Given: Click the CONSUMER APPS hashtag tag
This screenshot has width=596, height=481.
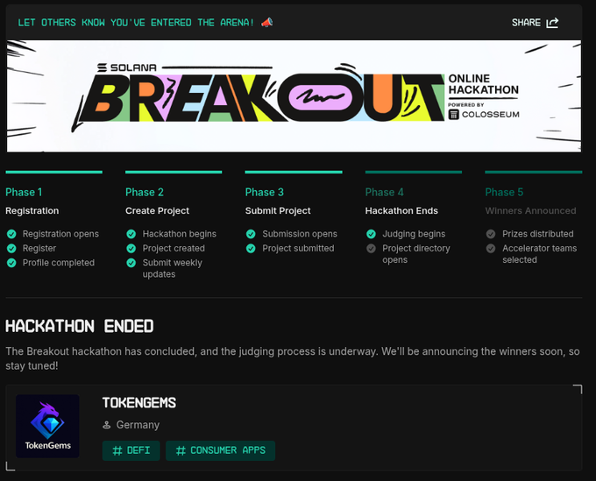Looking at the screenshot, I should (221, 450).
